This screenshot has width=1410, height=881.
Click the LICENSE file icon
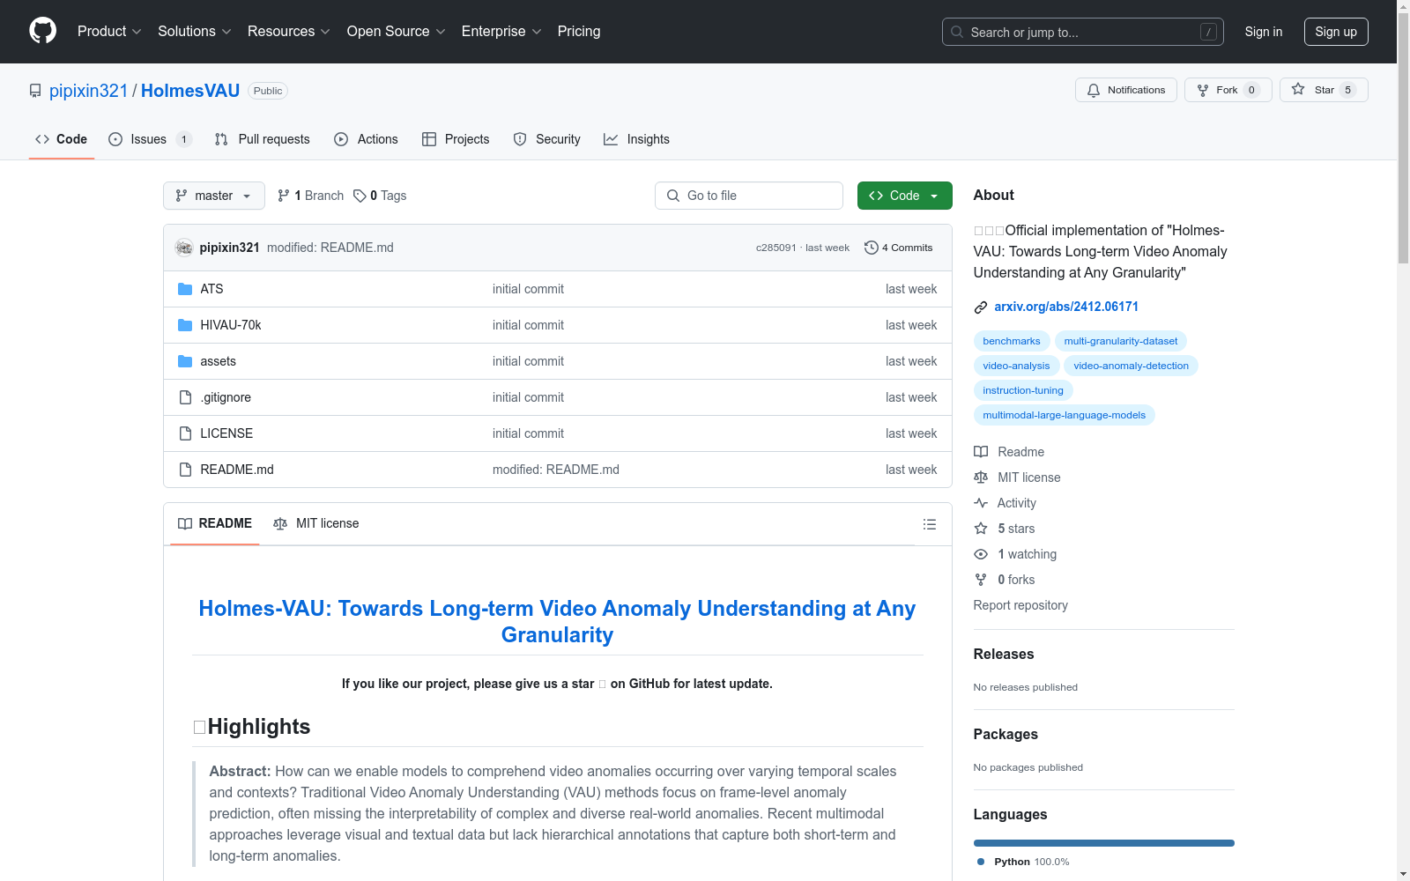(x=185, y=433)
